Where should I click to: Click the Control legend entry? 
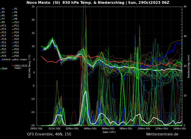click(x=5, y=59)
